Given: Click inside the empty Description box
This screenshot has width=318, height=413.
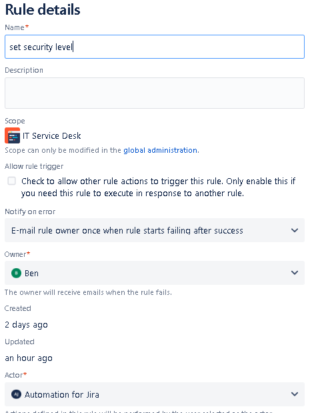Looking at the screenshot, I should click(x=155, y=93).
